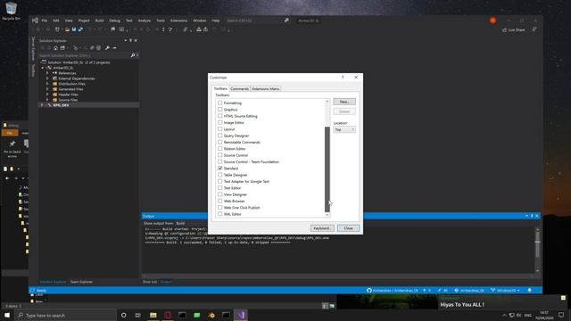The height and width of the screenshot is (321, 571).
Task: Expand the Generated Files folder
Action: (x=47, y=89)
